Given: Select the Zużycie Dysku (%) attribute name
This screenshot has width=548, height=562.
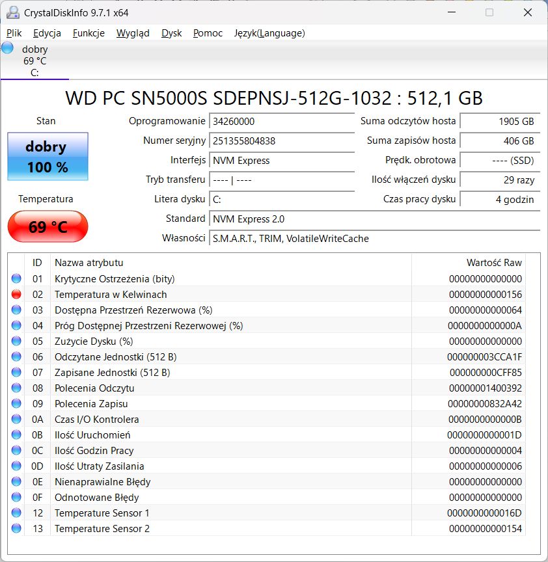Looking at the screenshot, I should [x=94, y=341].
